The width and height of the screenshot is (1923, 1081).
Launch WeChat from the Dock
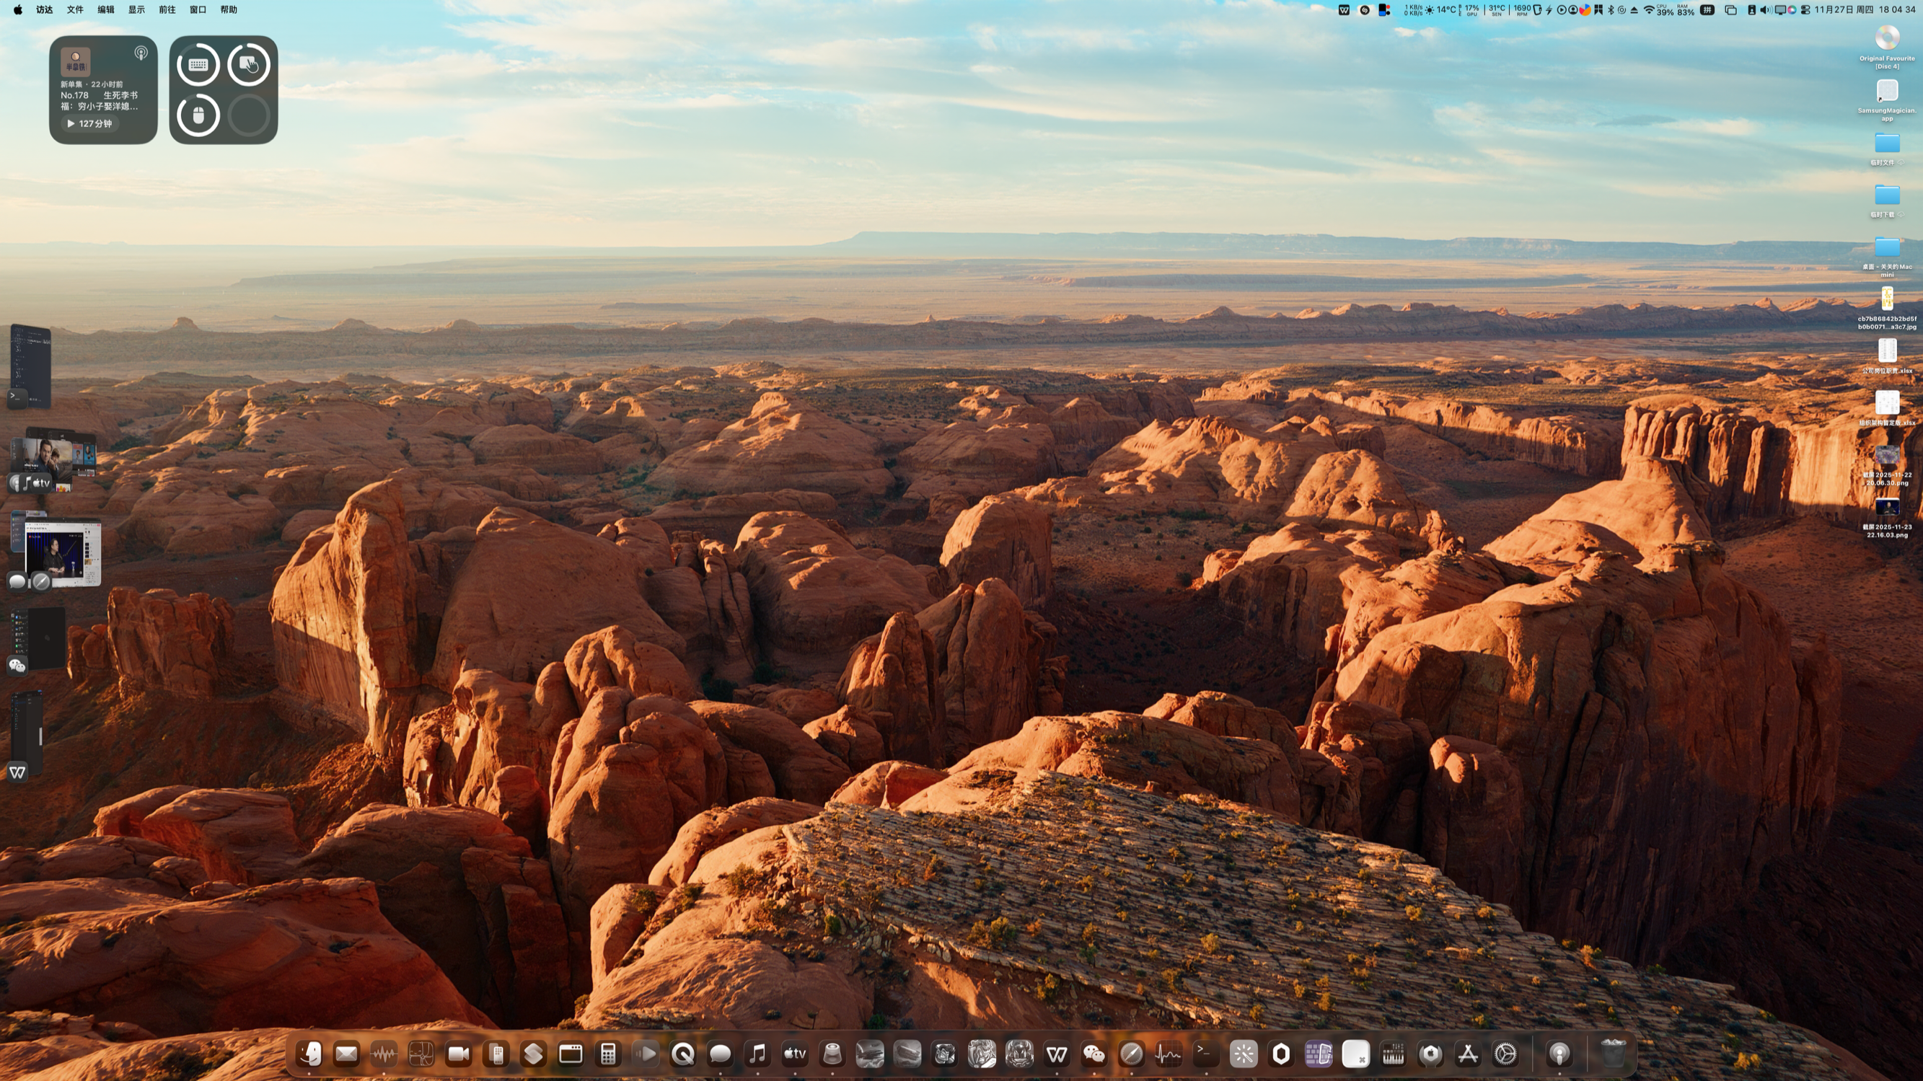tap(1093, 1054)
